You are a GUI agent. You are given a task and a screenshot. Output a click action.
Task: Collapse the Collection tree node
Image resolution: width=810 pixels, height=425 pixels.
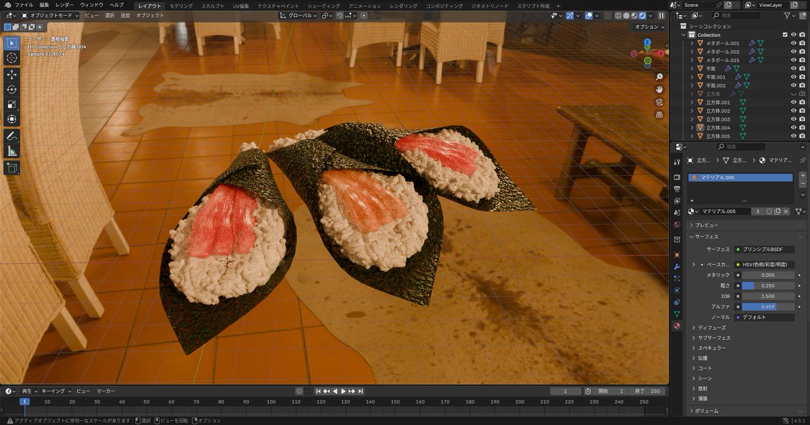click(x=684, y=35)
